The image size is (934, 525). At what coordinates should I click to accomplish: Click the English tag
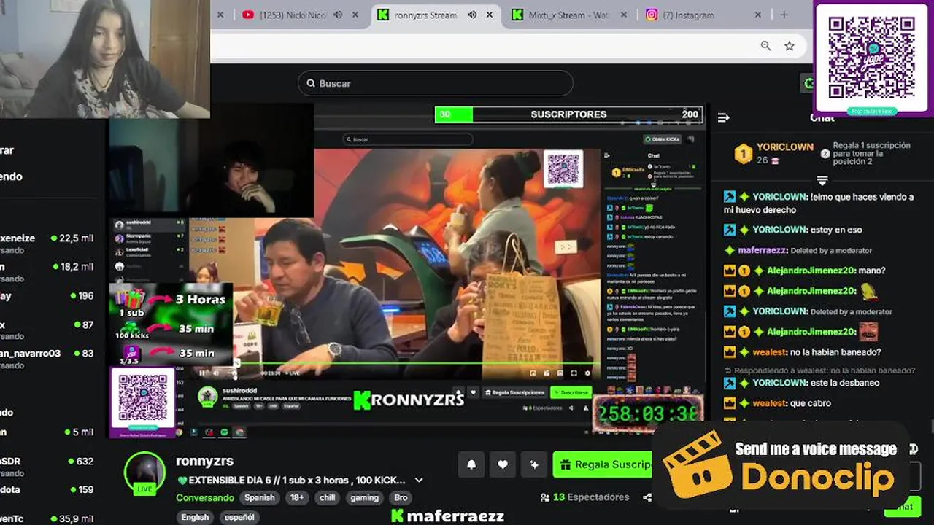[x=195, y=517]
